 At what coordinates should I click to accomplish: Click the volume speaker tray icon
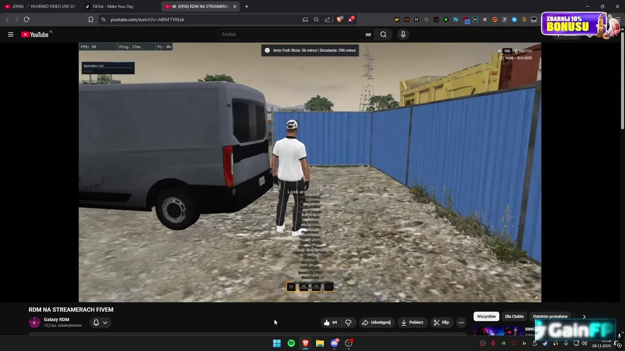point(584,343)
